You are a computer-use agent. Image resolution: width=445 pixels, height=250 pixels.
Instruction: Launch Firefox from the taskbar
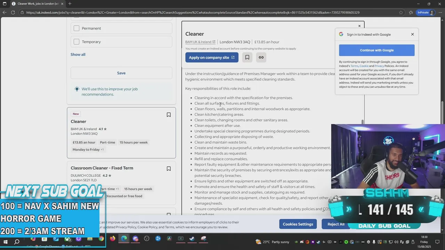[113, 239]
